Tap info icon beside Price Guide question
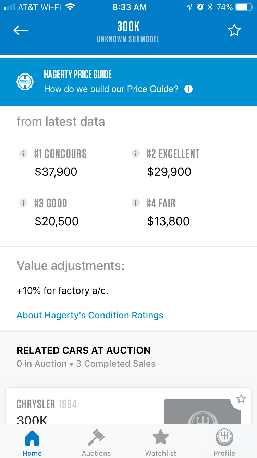 click(188, 89)
